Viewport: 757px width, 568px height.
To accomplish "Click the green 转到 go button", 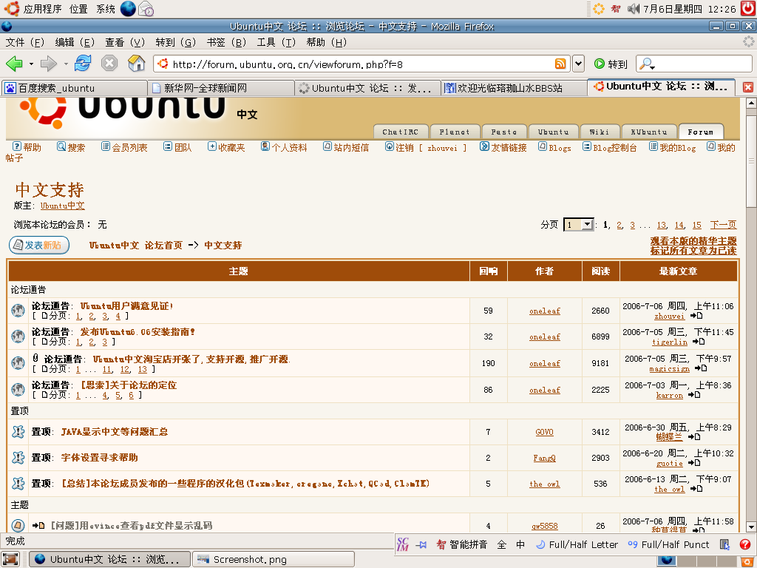I will [x=611, y=64].
